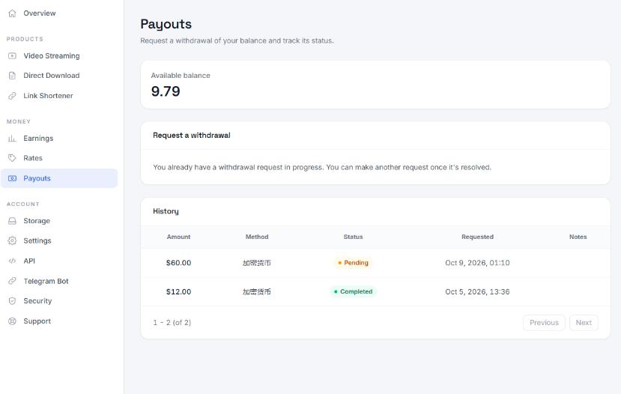The height and width of the screenshot is (394, 621).
Task: Click the Video Streaming play icon
Action: [x=12, y=56]
